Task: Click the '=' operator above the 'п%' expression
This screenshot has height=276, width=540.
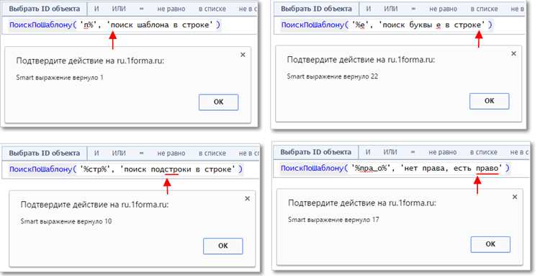Action: 142,9
